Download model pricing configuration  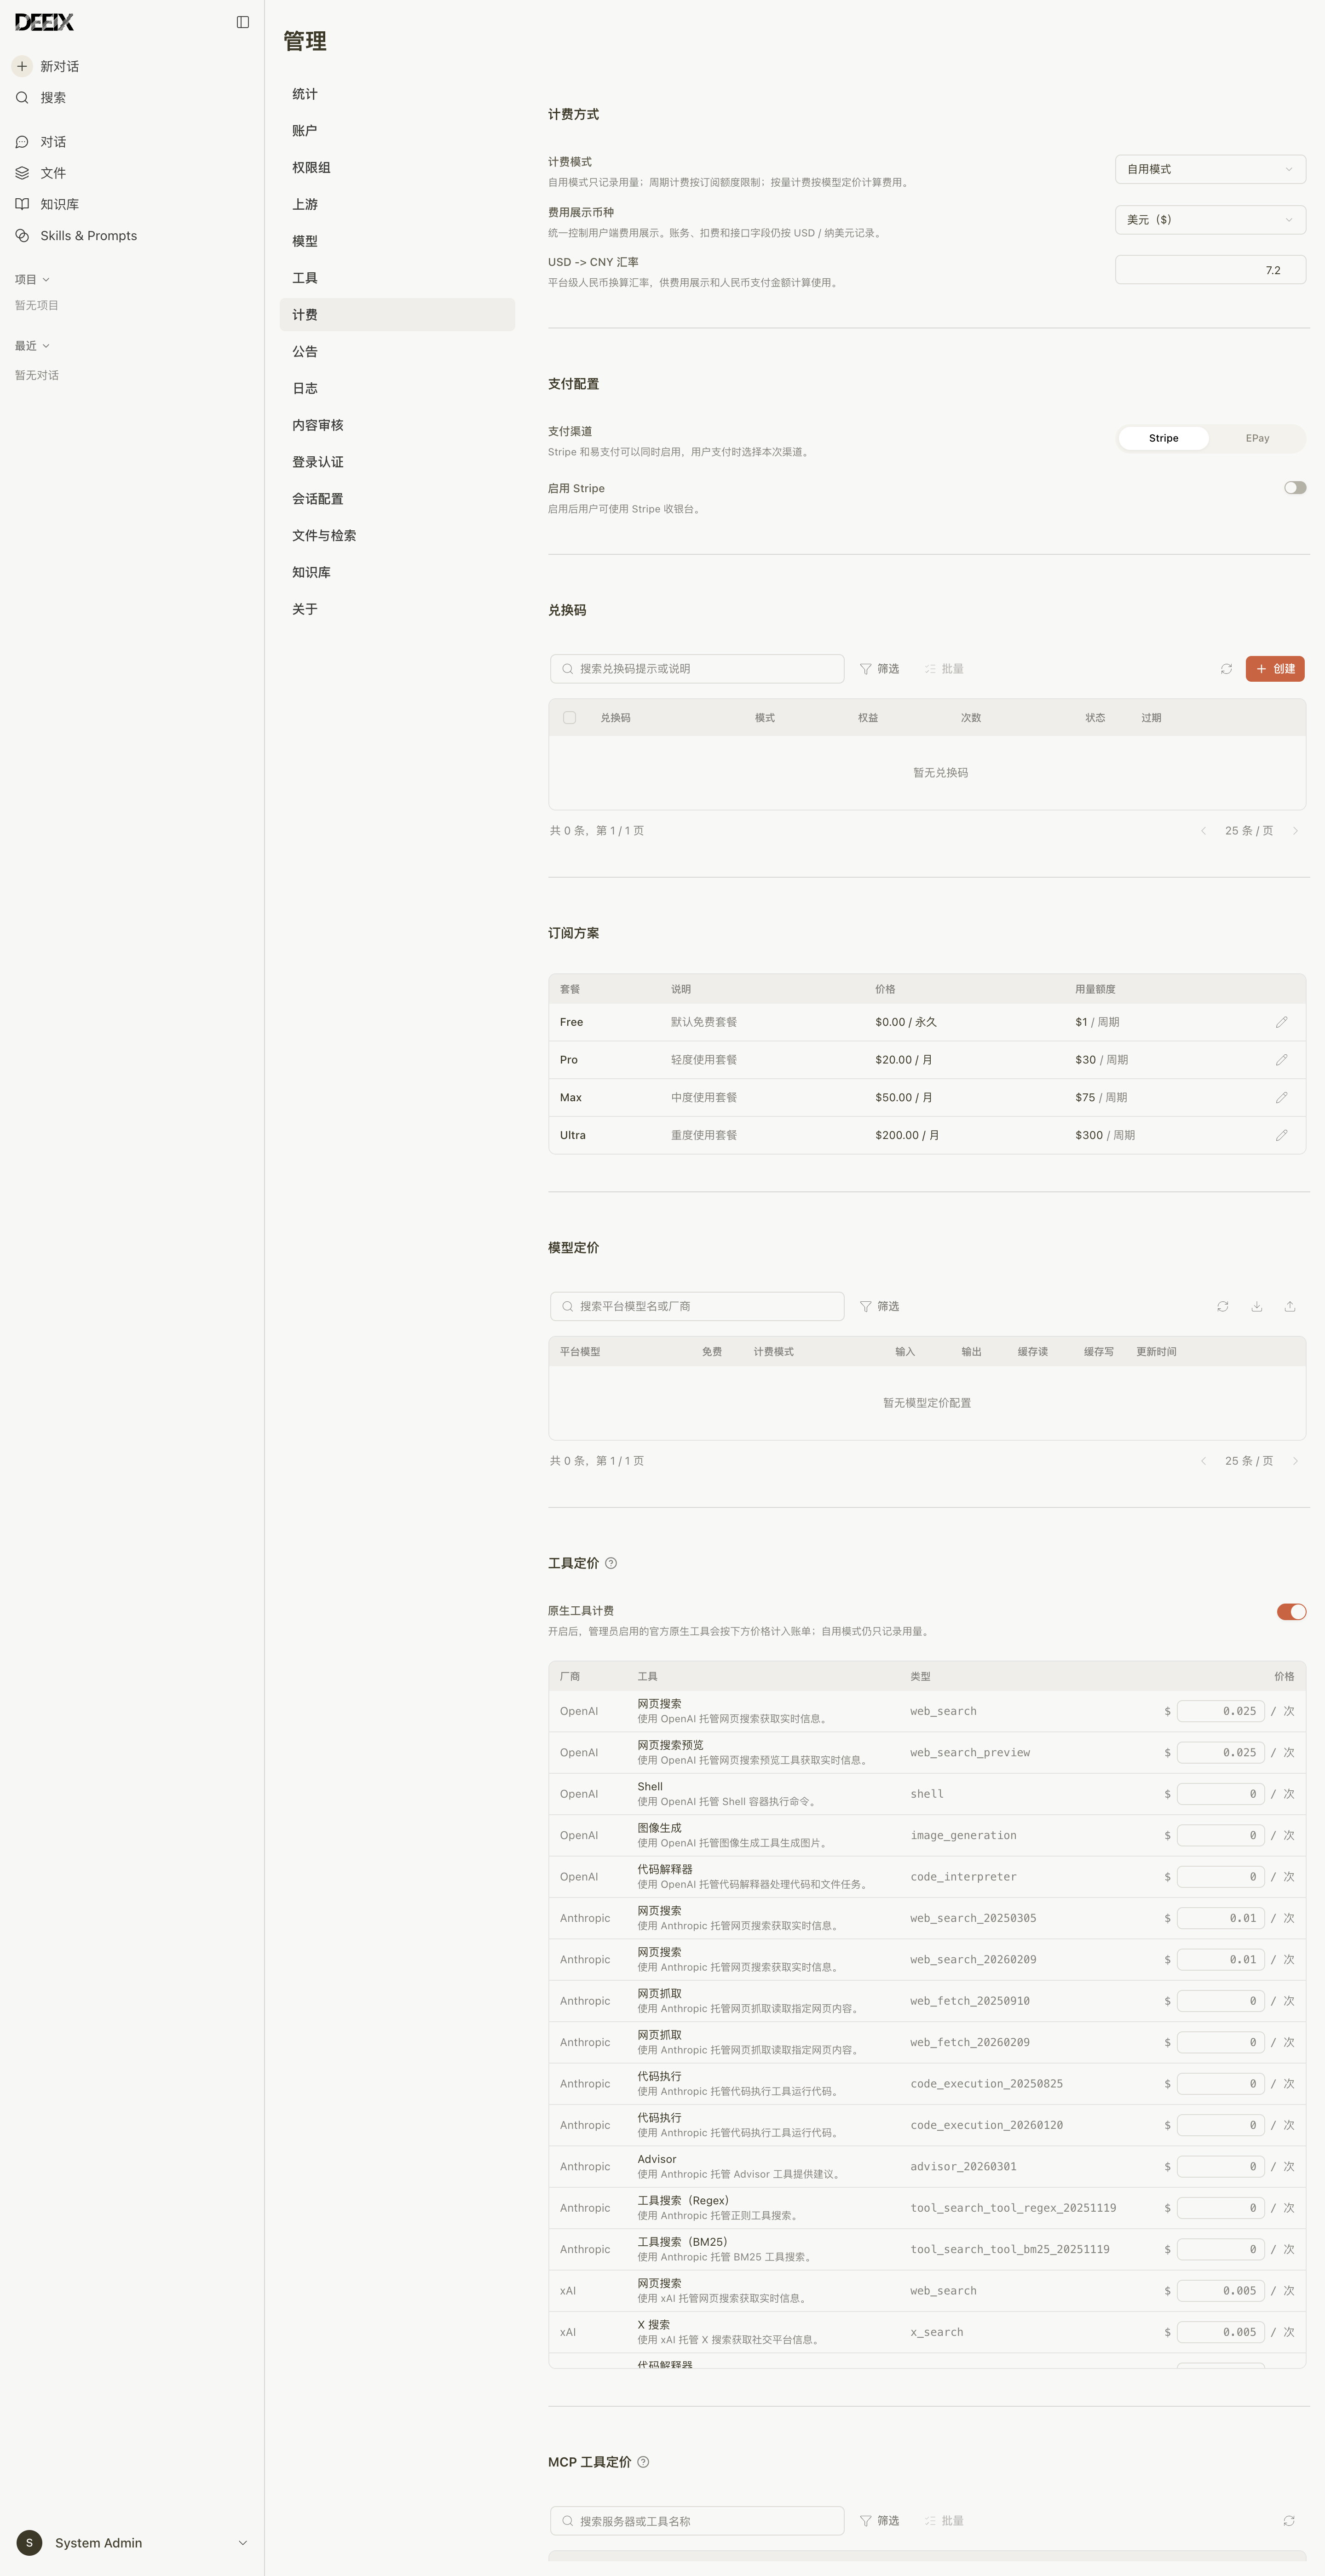1256,1306
